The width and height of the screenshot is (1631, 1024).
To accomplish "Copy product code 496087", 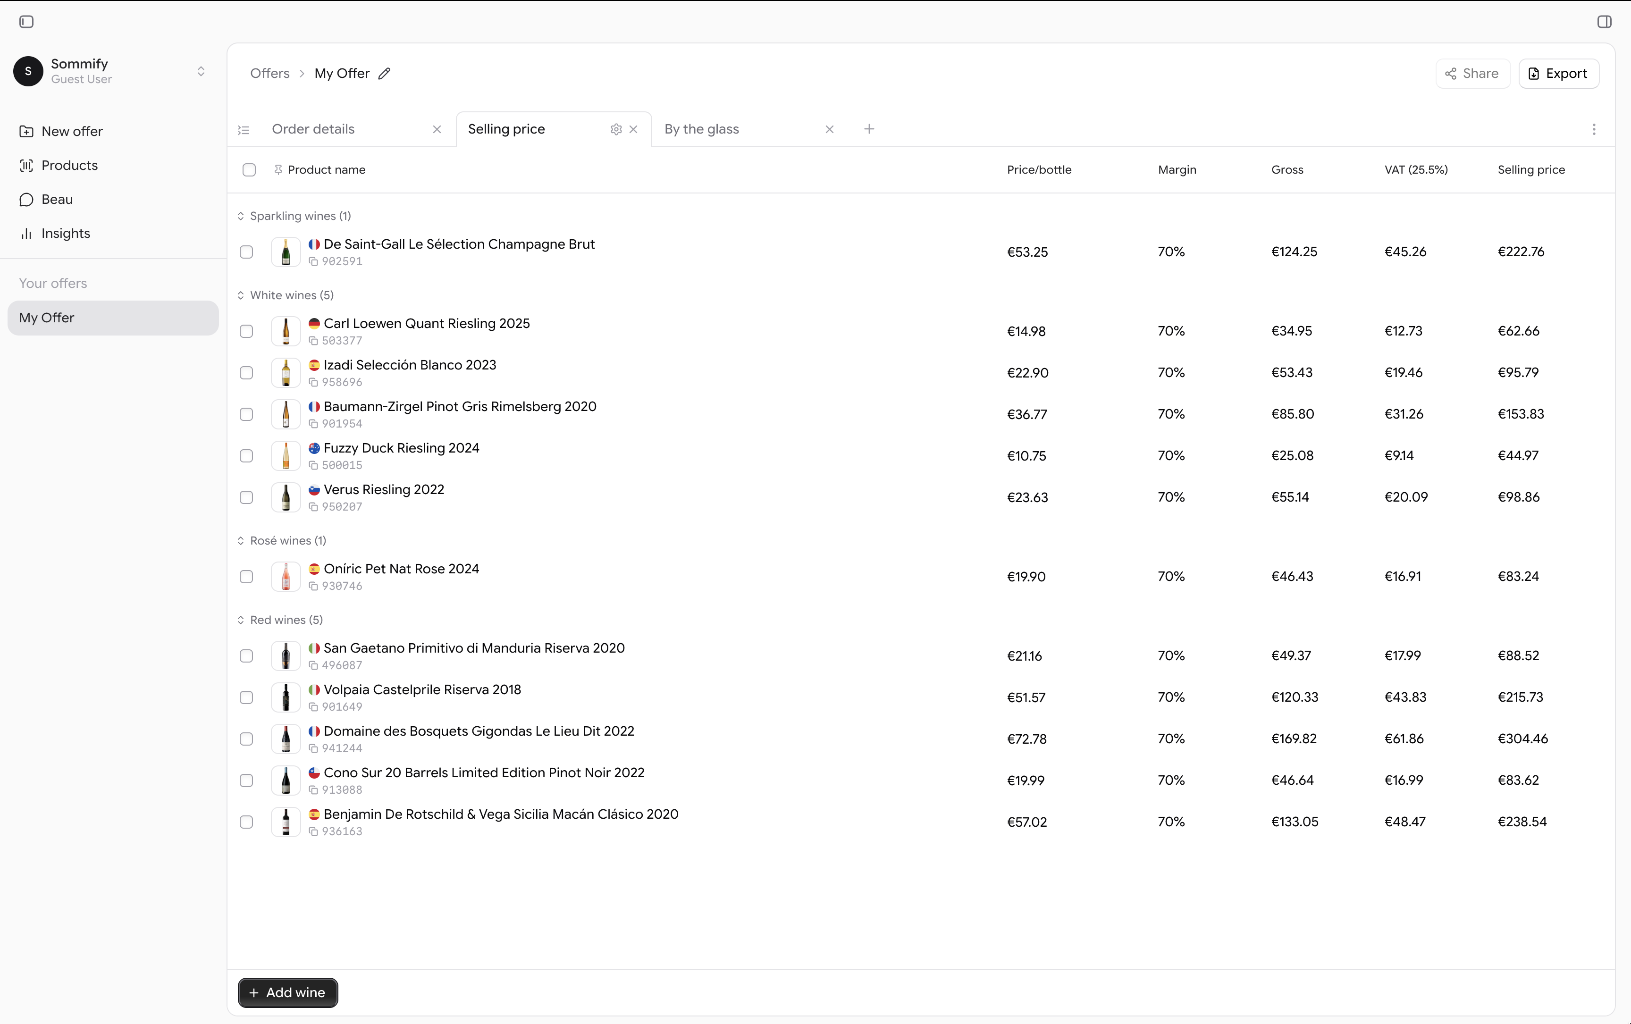I will coord(313,666).
